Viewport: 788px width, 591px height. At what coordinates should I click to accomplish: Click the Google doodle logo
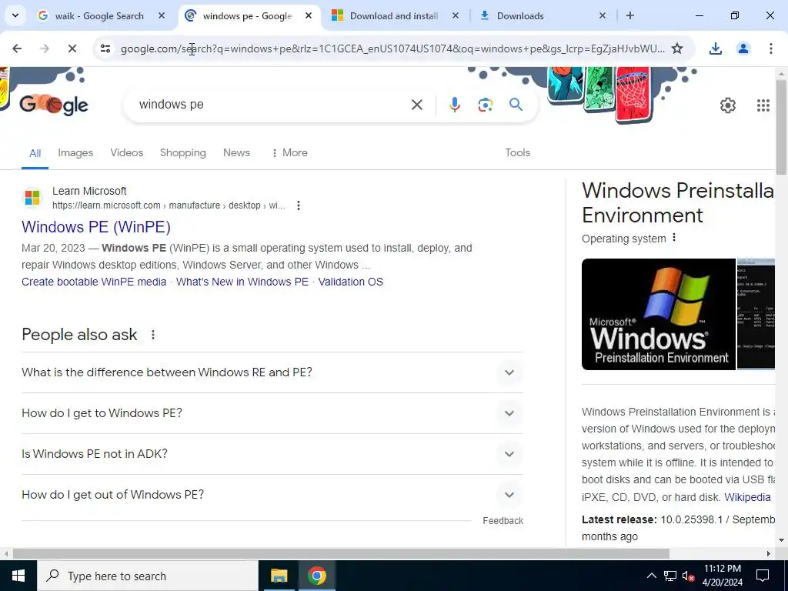(x=54, y=105)
